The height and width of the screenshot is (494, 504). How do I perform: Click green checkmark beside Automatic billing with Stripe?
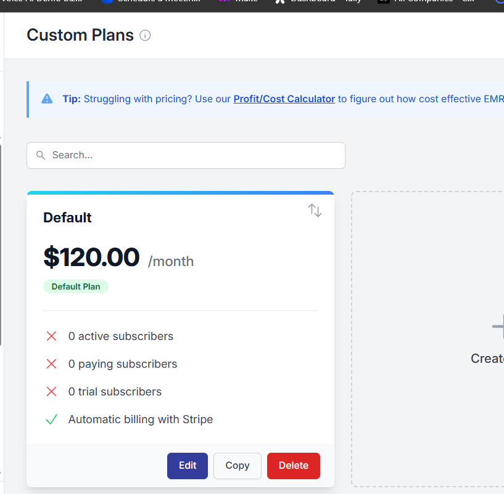pyautogui.click(x=51, y=419)
